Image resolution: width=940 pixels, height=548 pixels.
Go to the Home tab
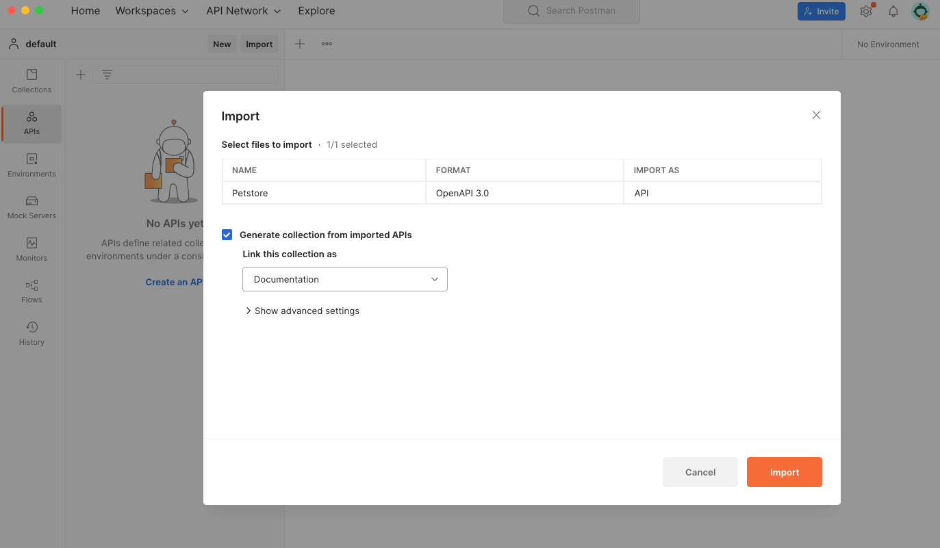85,11
